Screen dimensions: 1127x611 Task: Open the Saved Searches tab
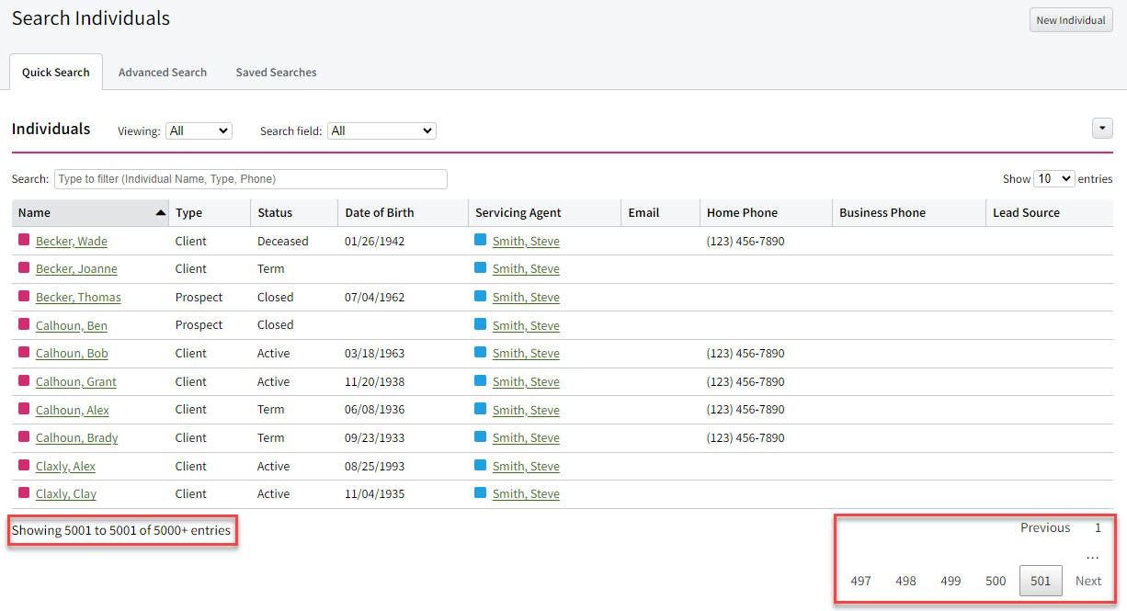[275, 72]
